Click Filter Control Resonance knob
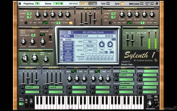The width and height of the screenshot is (177, 111). [x=34, y=58]
